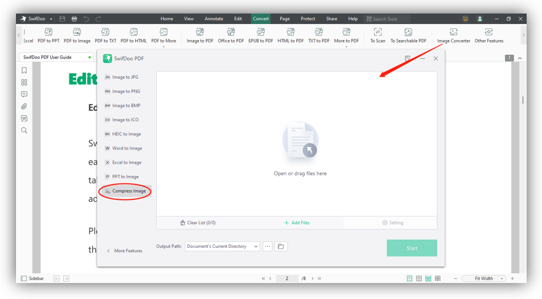Image resolution: width=542 pixels, height=299 pixels.
Task: Switch to the Home menu tab
Action: (167, 18)
